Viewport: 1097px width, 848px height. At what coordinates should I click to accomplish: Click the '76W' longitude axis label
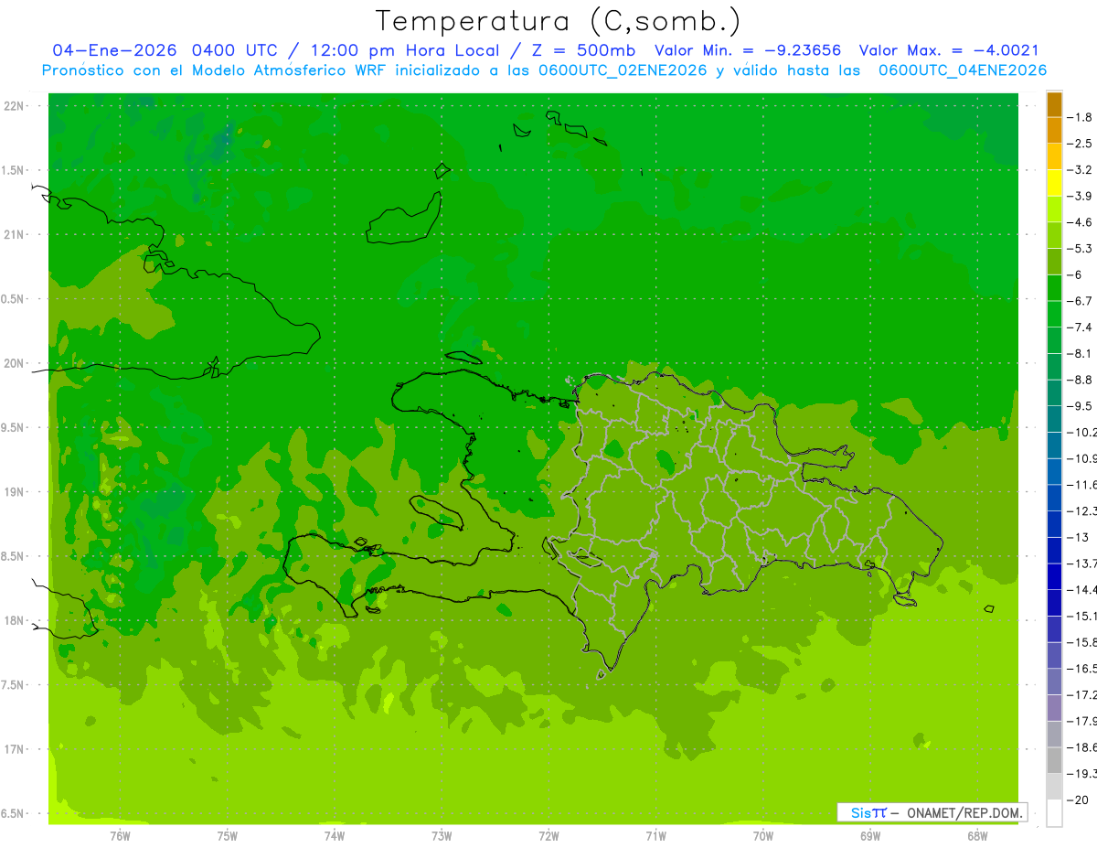(x=120, y=835)
